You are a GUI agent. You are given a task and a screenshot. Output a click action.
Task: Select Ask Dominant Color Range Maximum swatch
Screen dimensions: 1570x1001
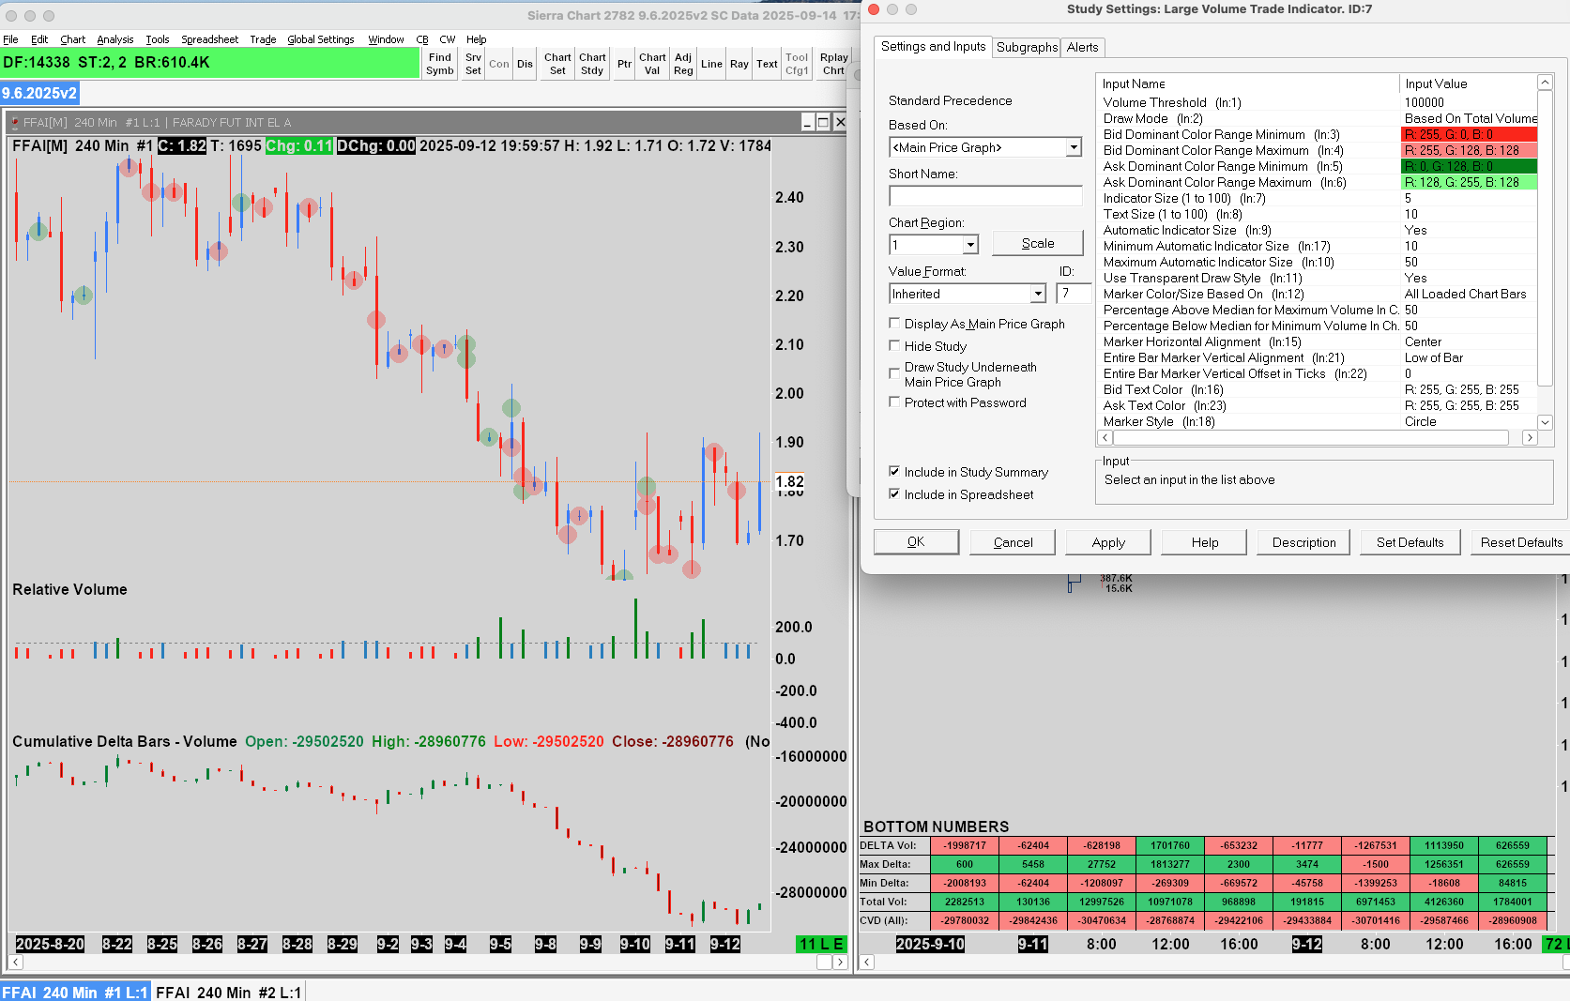(1469, 182)
